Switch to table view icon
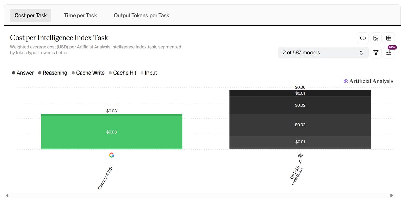This screenshot has height=202, width=405. tap(389, 38)
